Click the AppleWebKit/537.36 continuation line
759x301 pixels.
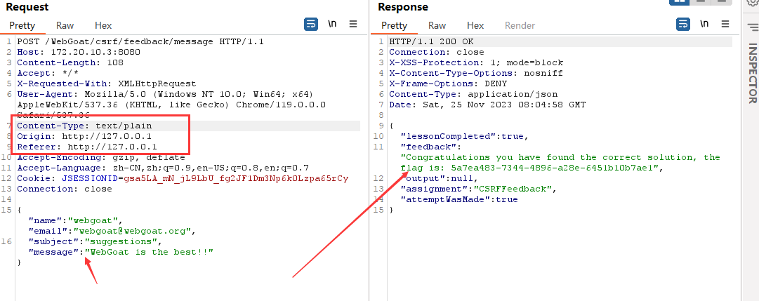(x=171, y=105)
